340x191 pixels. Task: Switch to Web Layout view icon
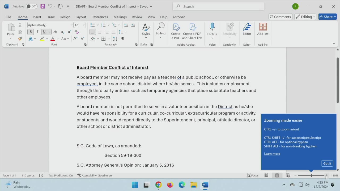pyautogui.click(x=287, y=175)
